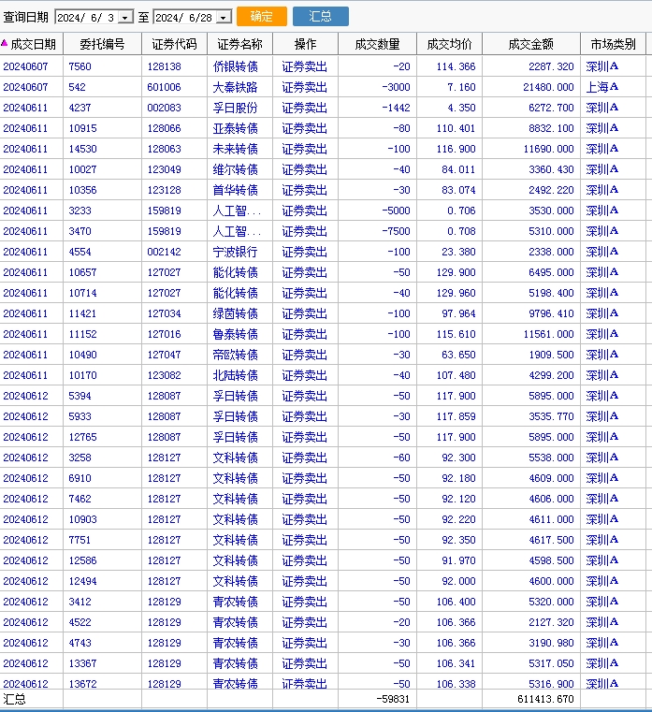Click order number 3233
Viewport: 652px width, 712px height.
(80, 211)
